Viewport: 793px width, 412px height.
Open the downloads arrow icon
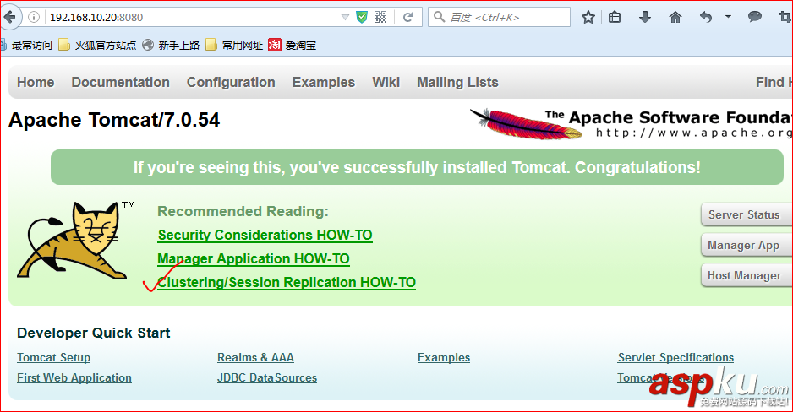(645, 17)
